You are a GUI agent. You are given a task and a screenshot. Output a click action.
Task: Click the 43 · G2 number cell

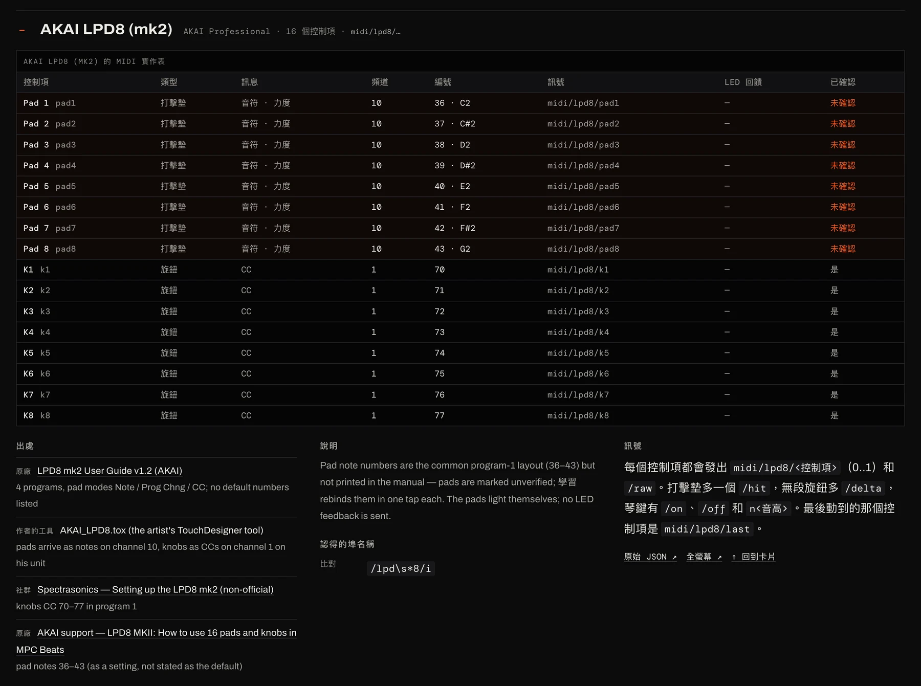(452, 249)
